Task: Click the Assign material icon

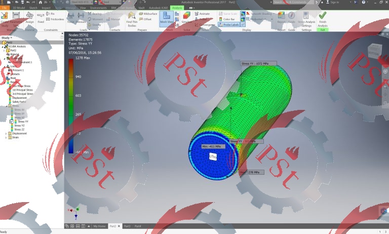Action: point(29,18)
